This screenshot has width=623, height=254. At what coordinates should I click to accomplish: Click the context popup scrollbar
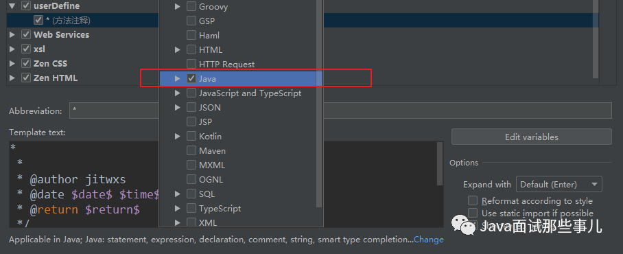point(319,104)
